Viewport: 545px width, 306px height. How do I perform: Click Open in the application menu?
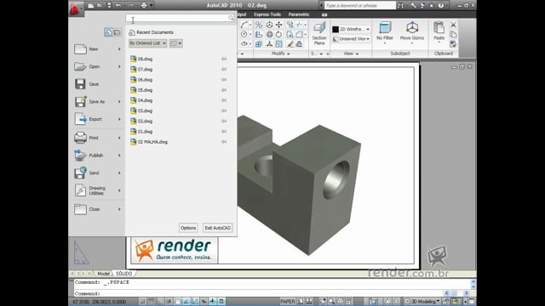pos(97,66)
